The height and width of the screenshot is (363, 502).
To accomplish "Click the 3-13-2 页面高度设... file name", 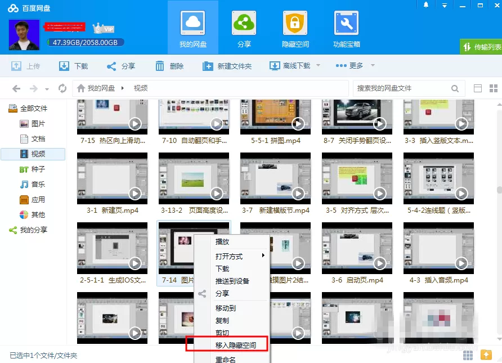I will pyautogui.click(x=194, y=210).
